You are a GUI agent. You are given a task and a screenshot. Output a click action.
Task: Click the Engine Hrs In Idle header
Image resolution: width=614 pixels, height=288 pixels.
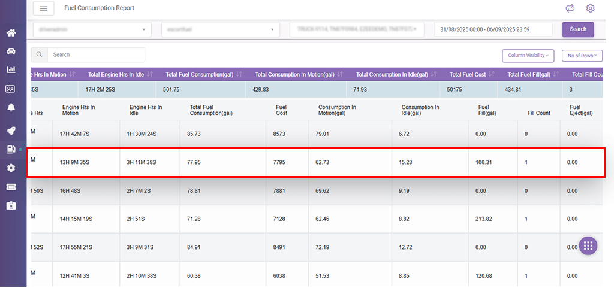(x=146, y=110)
